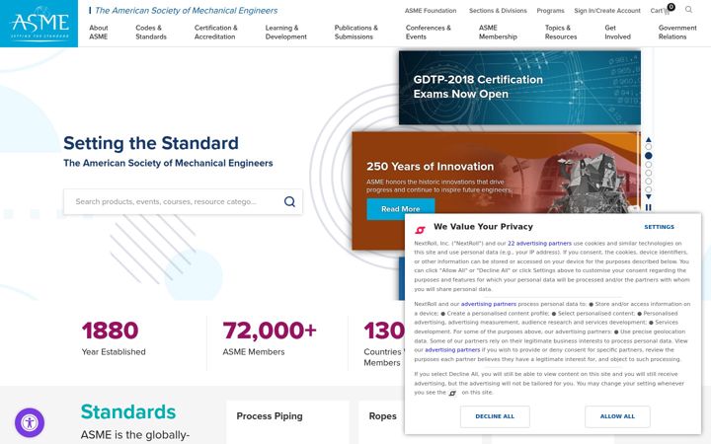The width and height of the screenshot is (711, 444).
Task: Go to previous slide with up arrow
Action: point(649,139)
